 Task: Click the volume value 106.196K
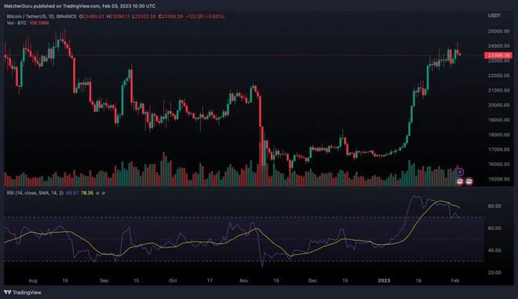pos(39,23)
